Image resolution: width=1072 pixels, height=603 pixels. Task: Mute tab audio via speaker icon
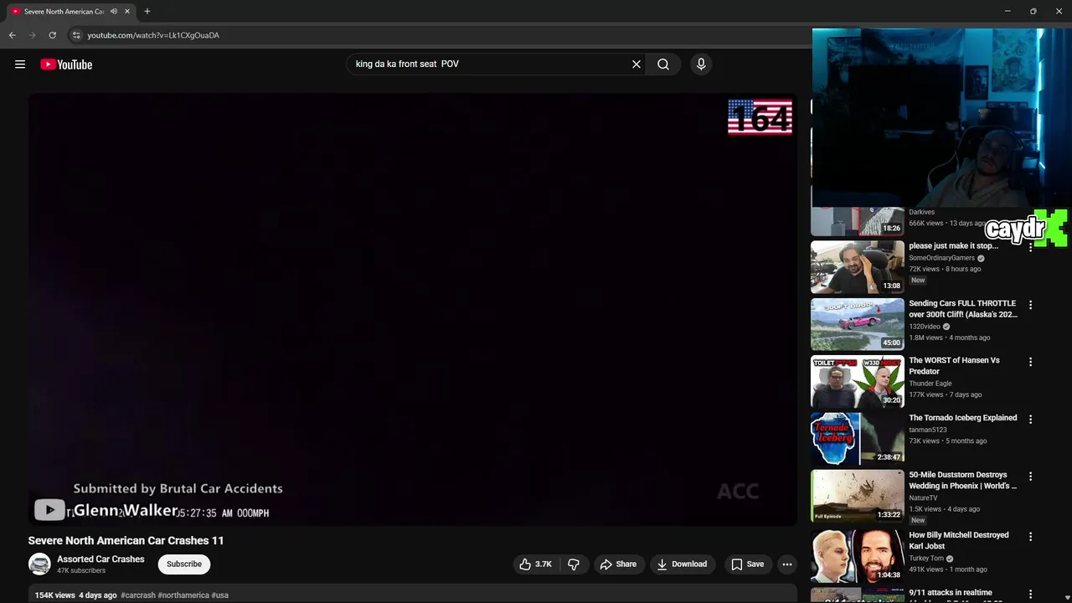(x=114, y=12)
